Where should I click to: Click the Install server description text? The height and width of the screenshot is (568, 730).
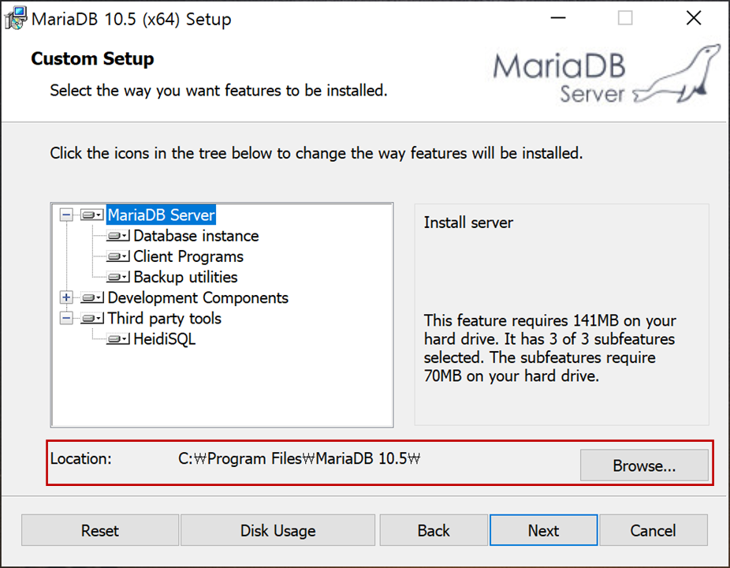(468, 222)
